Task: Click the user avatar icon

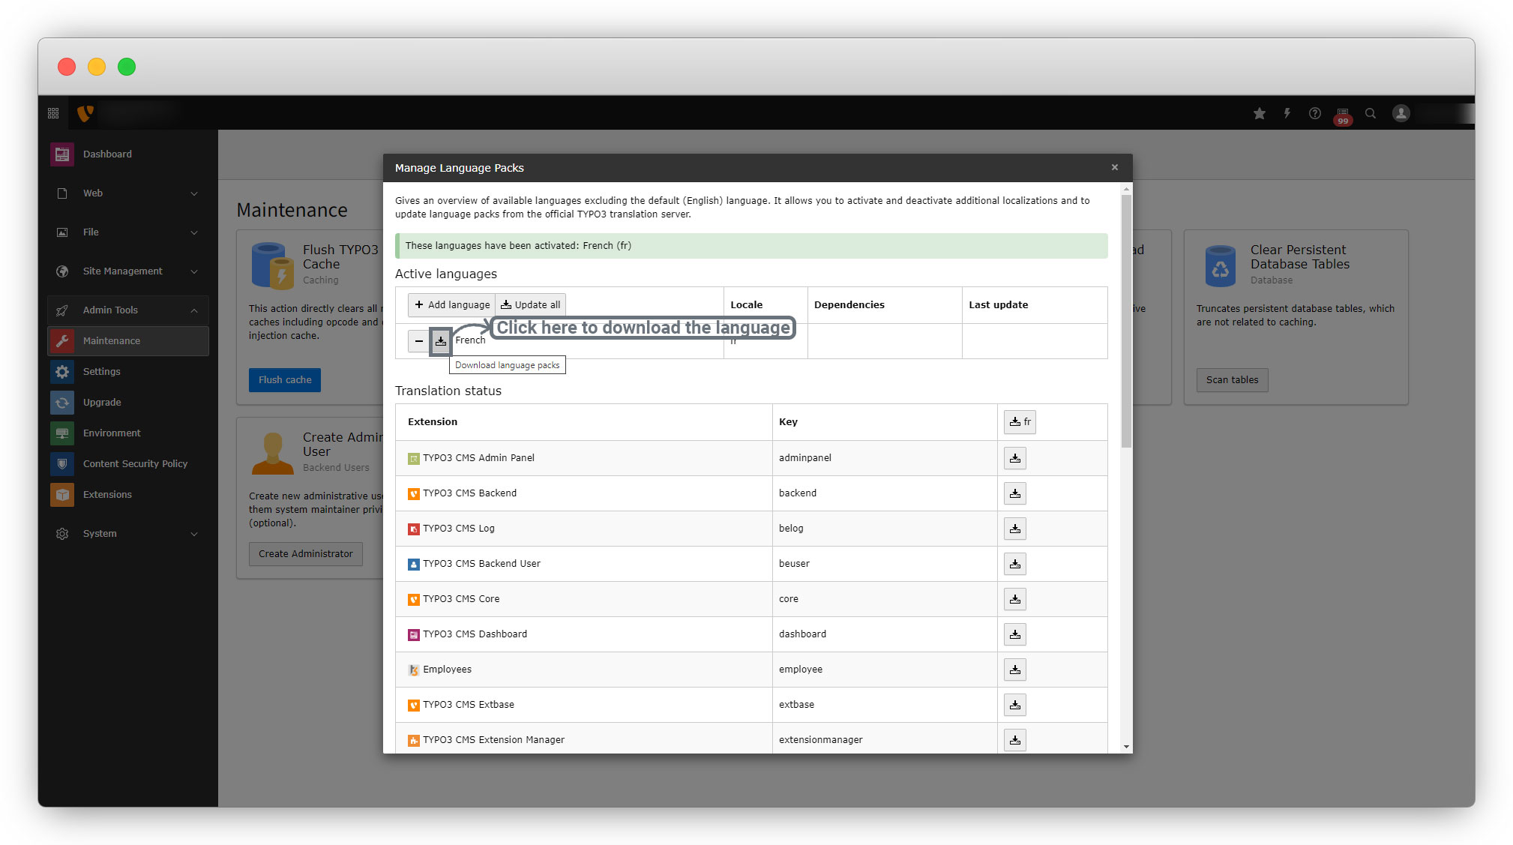Action: click(1401, 113)
